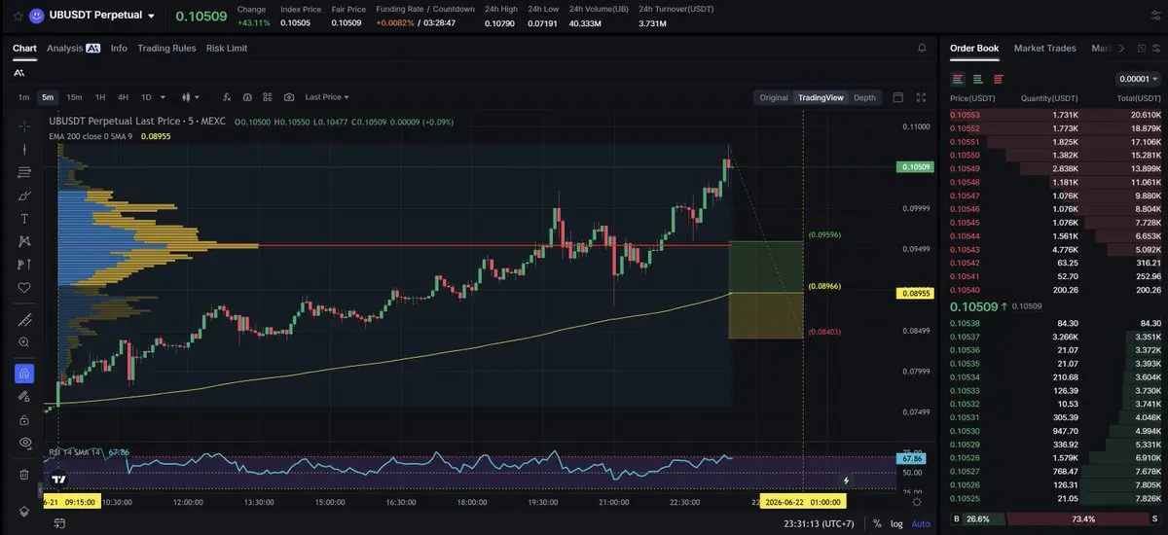Show both buy and sell orders view

point(959,79)
